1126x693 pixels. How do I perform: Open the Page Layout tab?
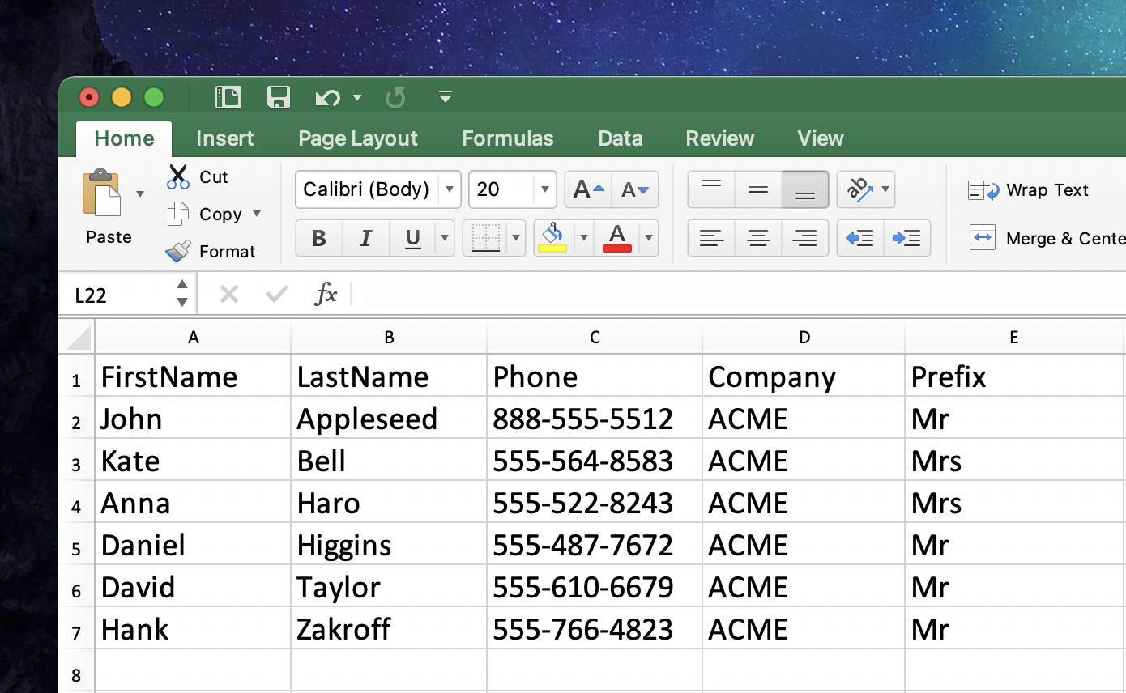(357, 138)
